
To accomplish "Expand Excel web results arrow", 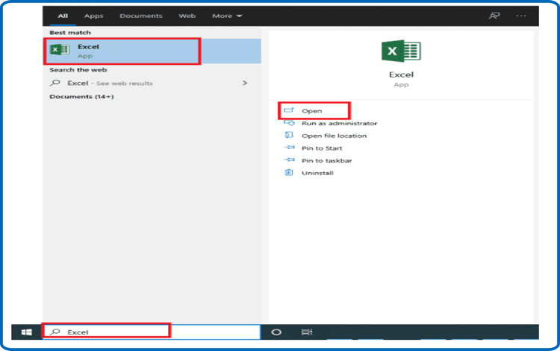I will [x=245, y=83].
